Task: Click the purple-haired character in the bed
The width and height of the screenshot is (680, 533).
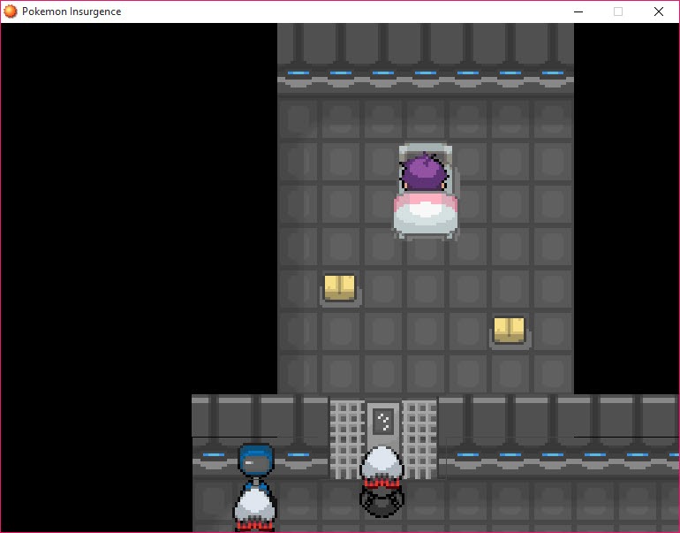Action: [x=424, y=172]
